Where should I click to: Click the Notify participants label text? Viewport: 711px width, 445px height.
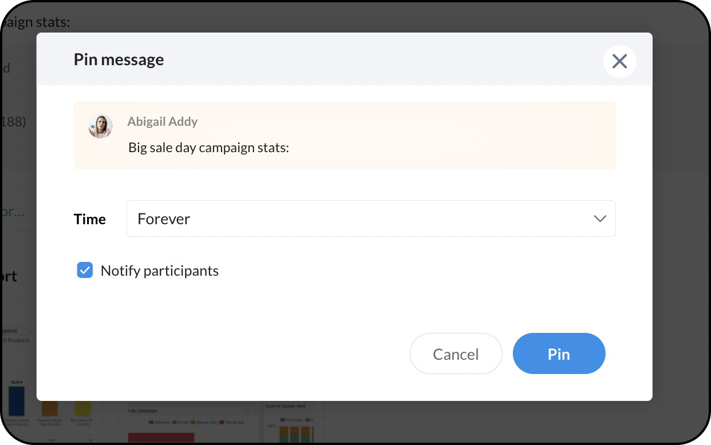coord(159,271)
